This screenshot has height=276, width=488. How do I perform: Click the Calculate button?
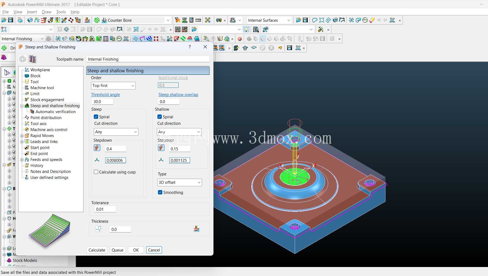[97, 250]
